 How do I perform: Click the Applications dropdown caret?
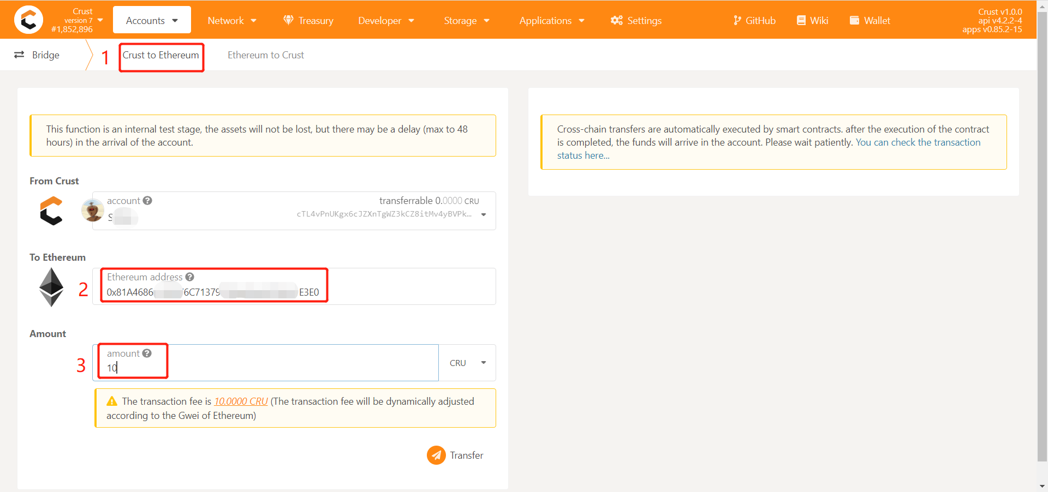pyautogui.click(x=581, y=21)
